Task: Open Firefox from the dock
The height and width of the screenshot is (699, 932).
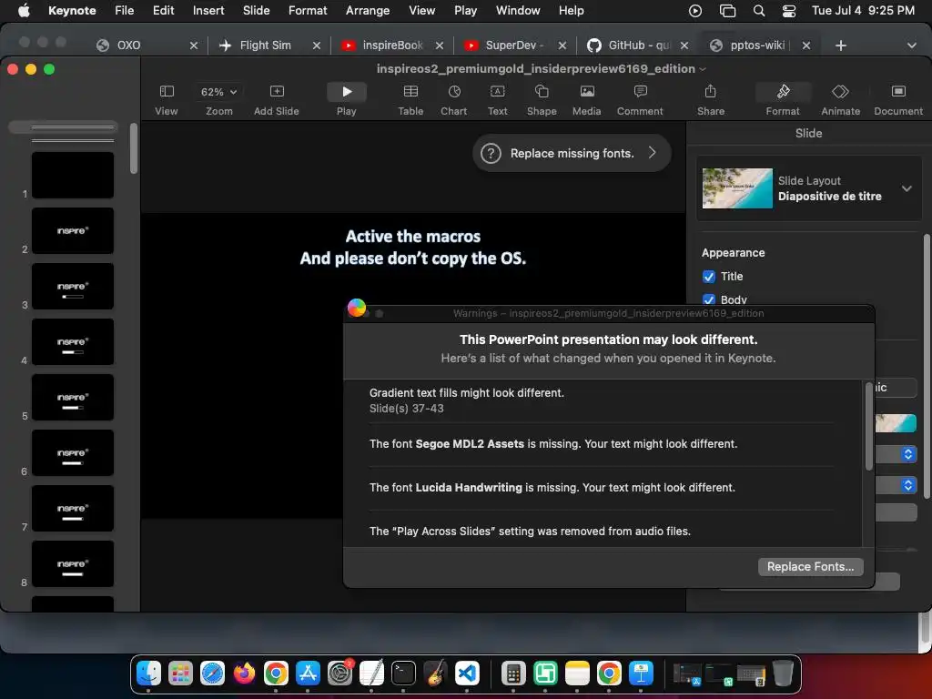Action: tap(244, 674)
